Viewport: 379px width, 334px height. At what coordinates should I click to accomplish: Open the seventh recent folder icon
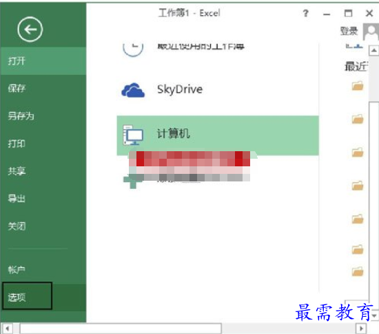coord(358,271)
